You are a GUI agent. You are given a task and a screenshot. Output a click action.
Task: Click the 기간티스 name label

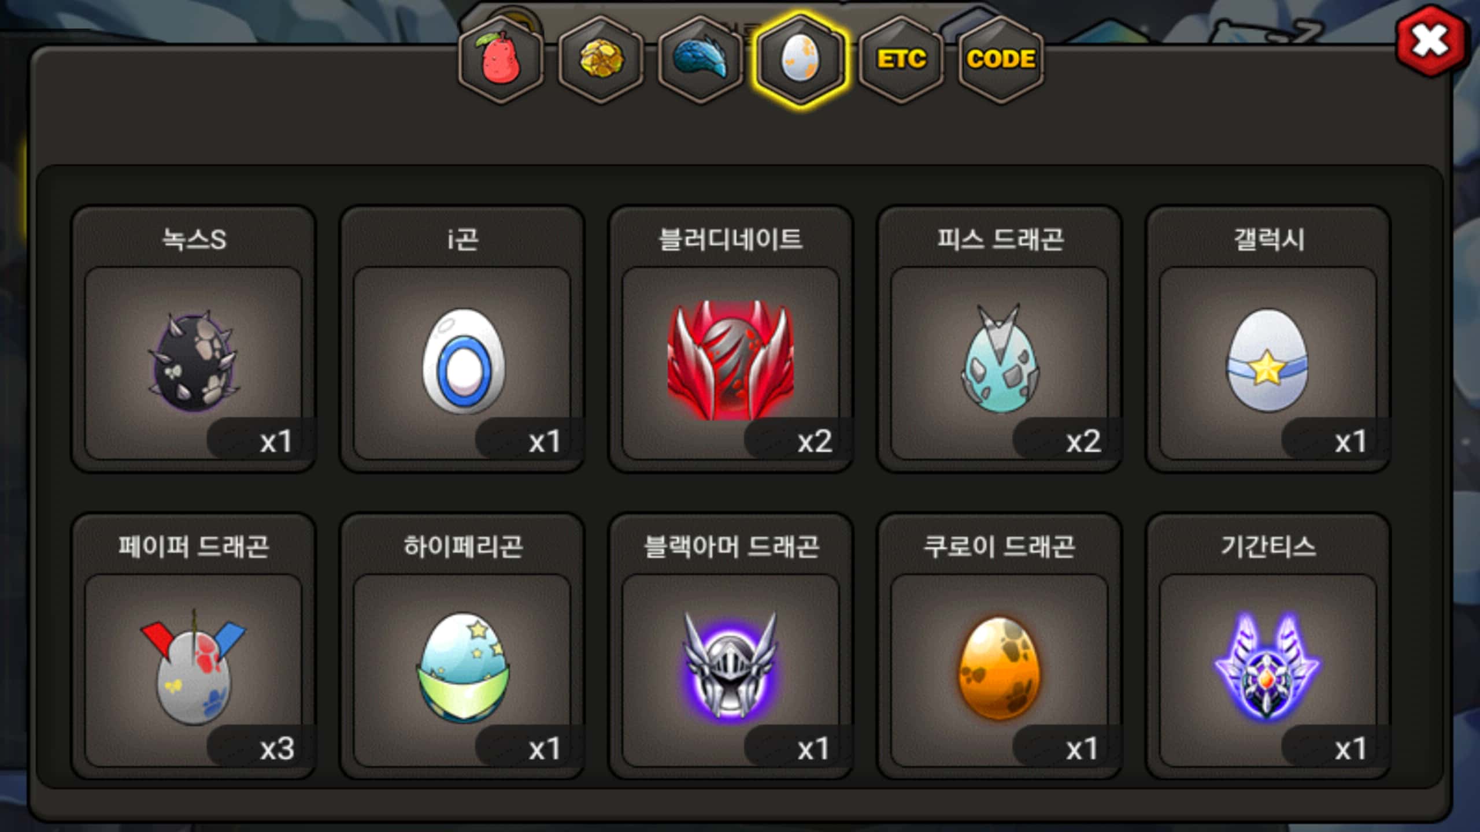tap(1268, 546)
